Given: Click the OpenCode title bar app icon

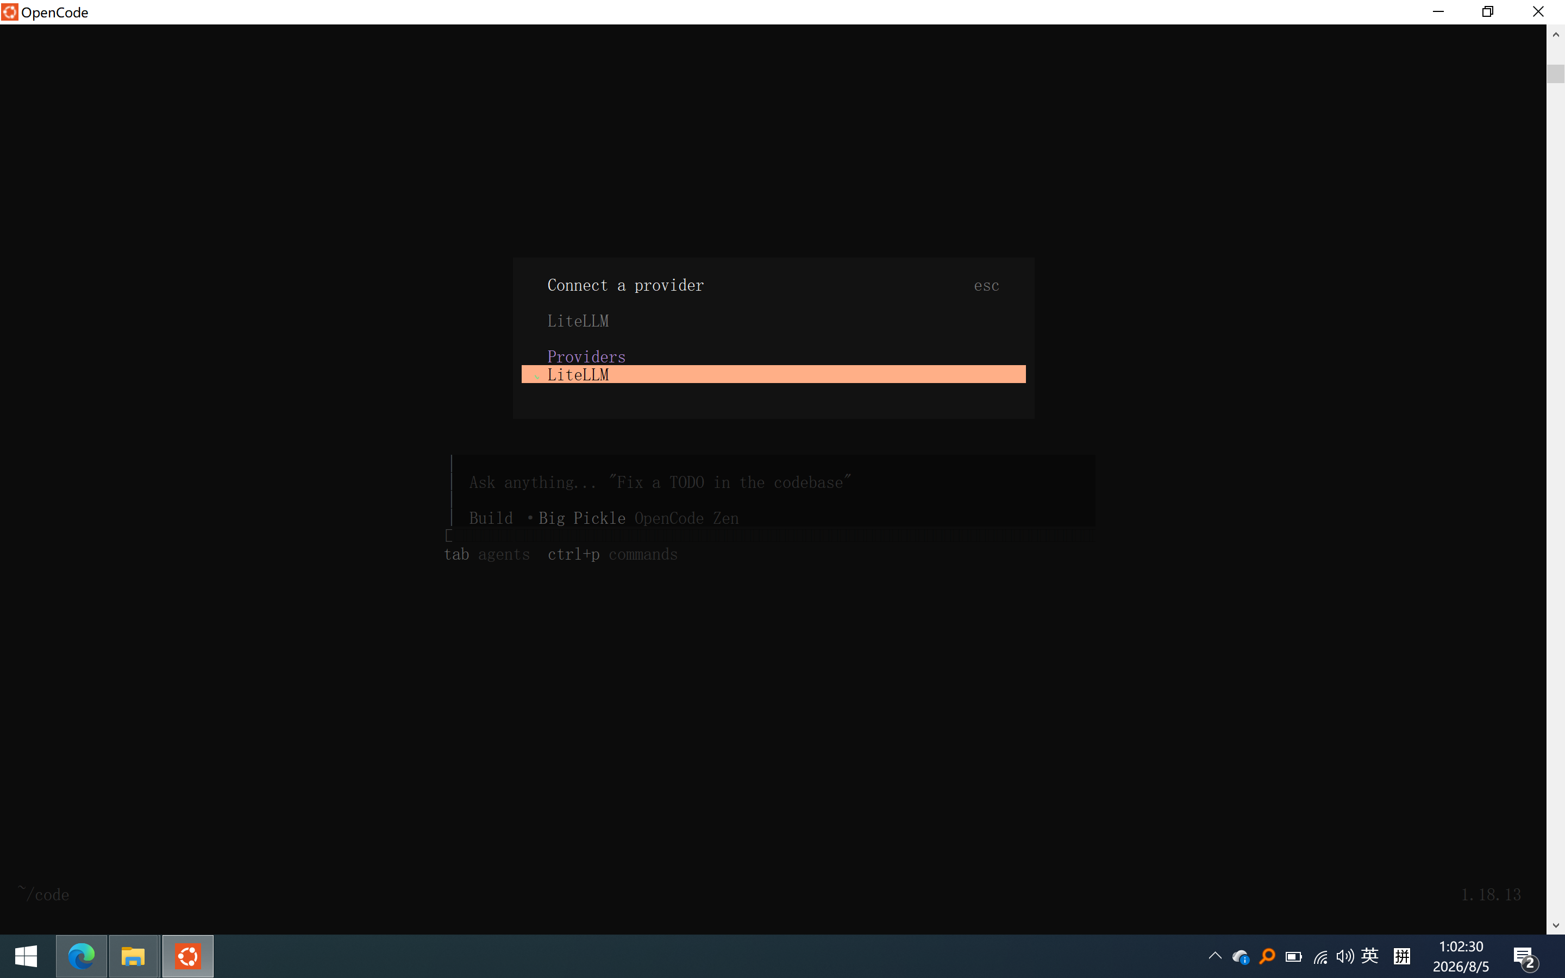Looking at the screenshot, I should click(x=10, y=11).
